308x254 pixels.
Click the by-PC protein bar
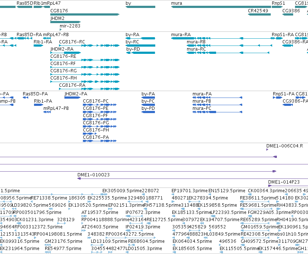point(148,105)
